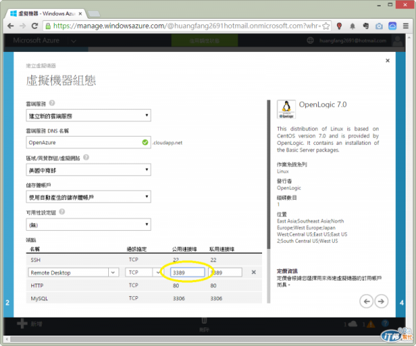Click the camera screenshot extension icon
Viewport: 416px width, 346px height.
coord(379,26)
